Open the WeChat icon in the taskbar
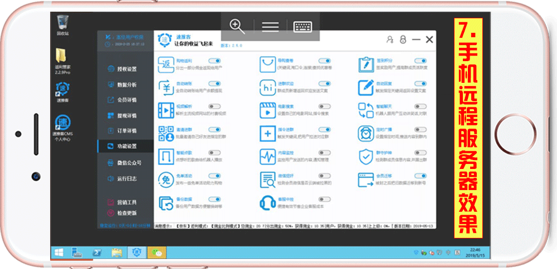 pyautogui.click(x=157, y=252)
